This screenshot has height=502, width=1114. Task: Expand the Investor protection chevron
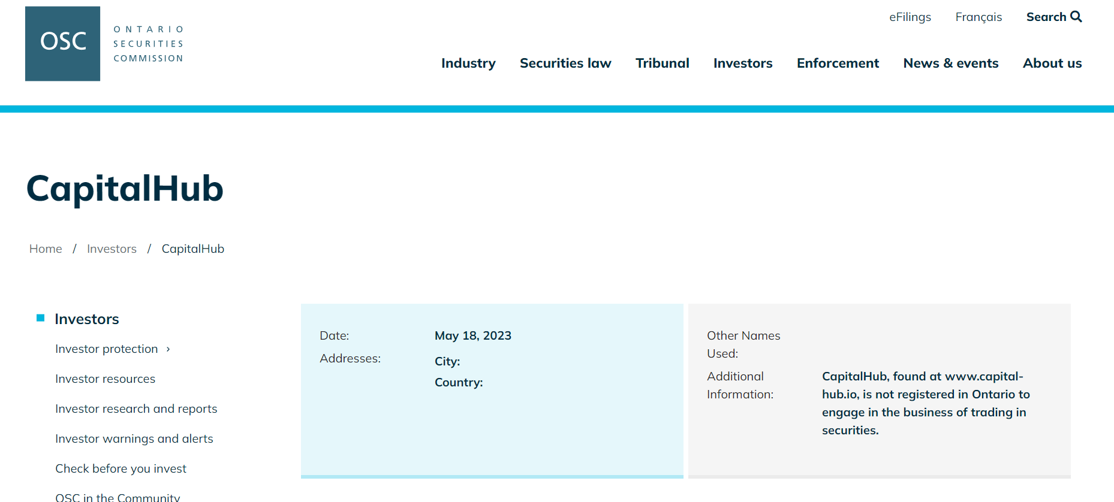coord(168,349)
